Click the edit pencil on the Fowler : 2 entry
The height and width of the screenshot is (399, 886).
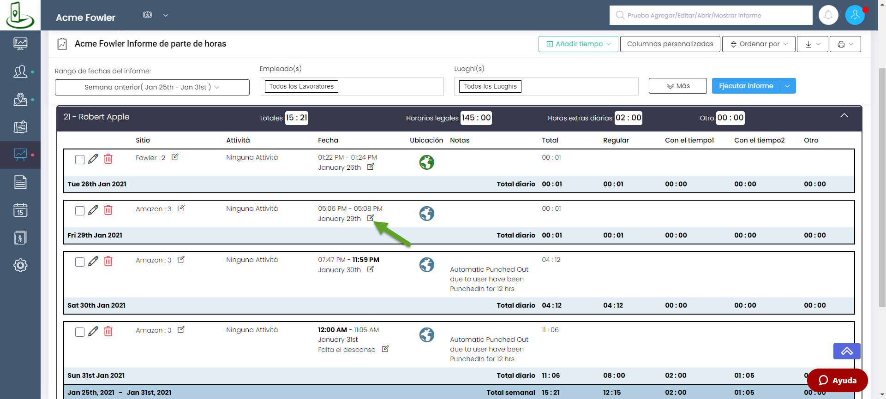(93, 159)
